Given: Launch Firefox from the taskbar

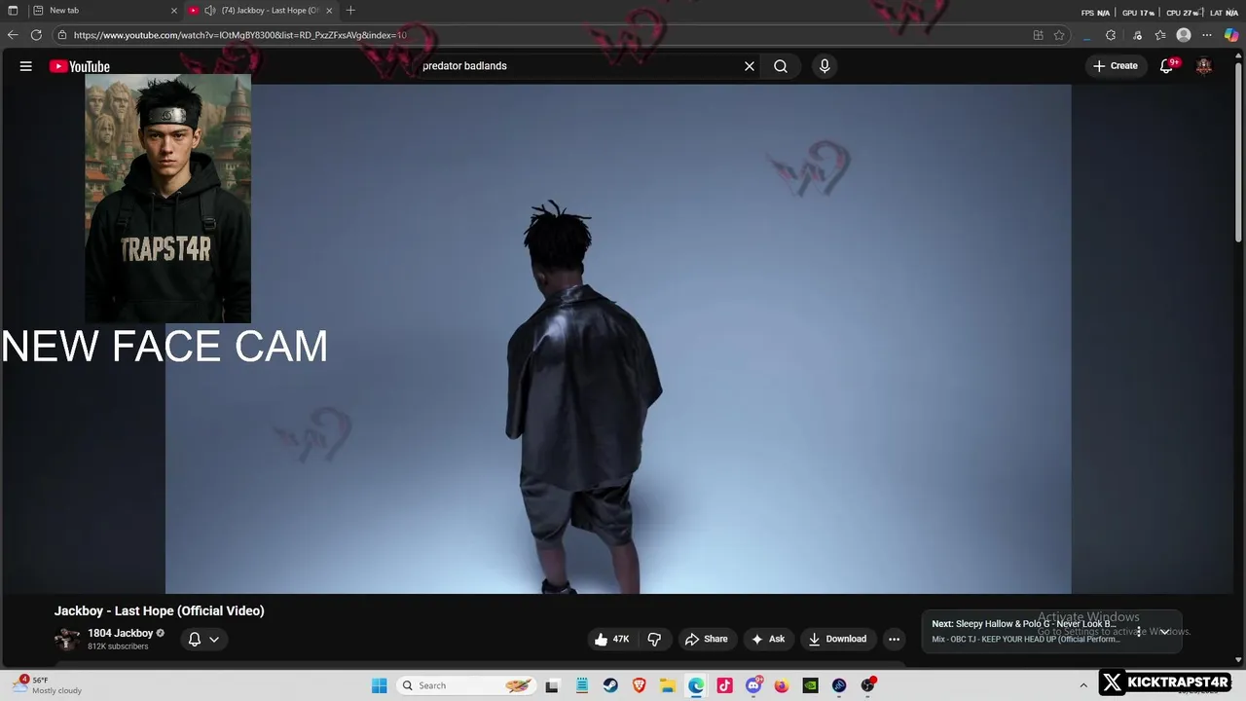Looking at the screenshot, I should pos(782,685).
